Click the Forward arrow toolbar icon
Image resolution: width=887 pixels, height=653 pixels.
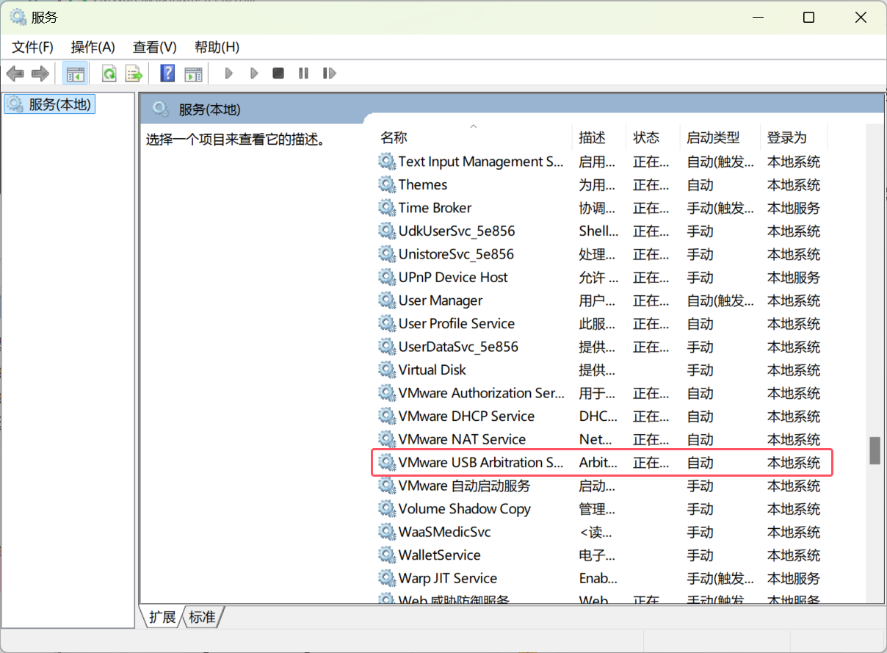[40, 73]
